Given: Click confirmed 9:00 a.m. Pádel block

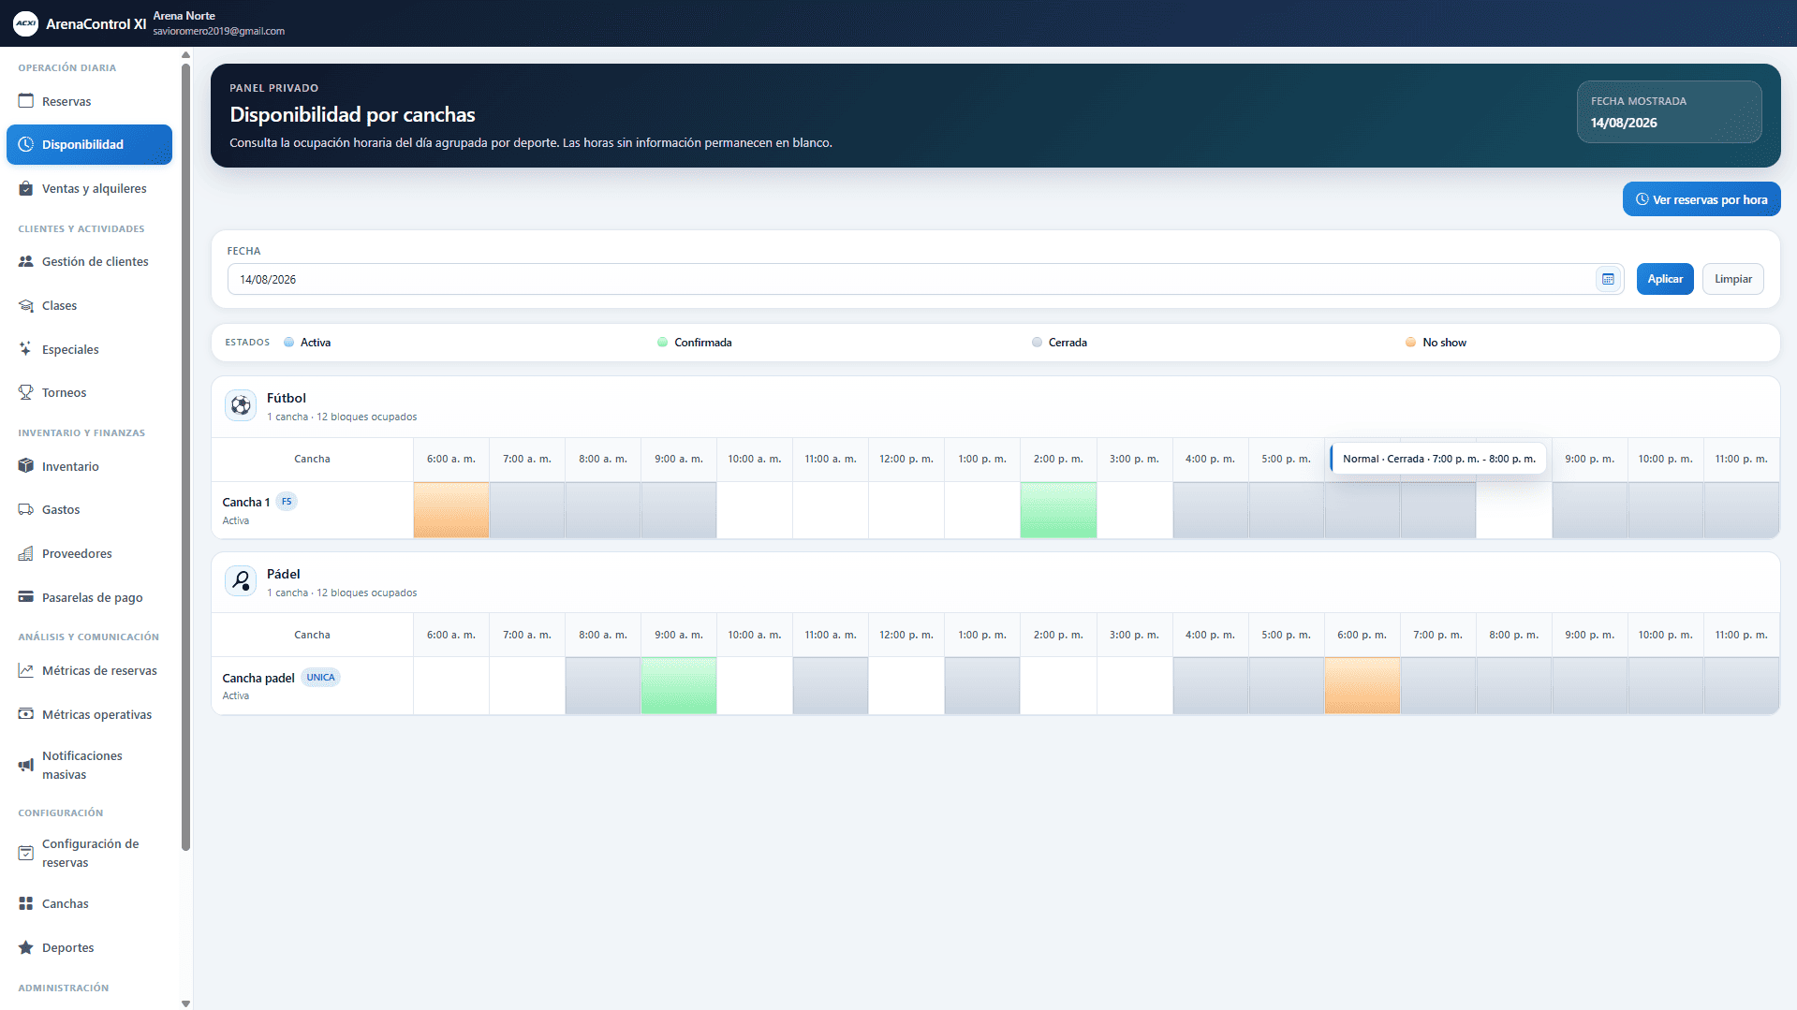Looking at the screenshot, I should tap(679, 685).
